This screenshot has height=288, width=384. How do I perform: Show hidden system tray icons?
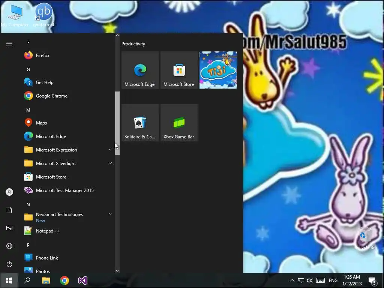292,280
